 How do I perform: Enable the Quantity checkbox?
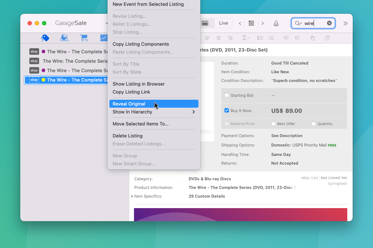click(x=314, y=124)
